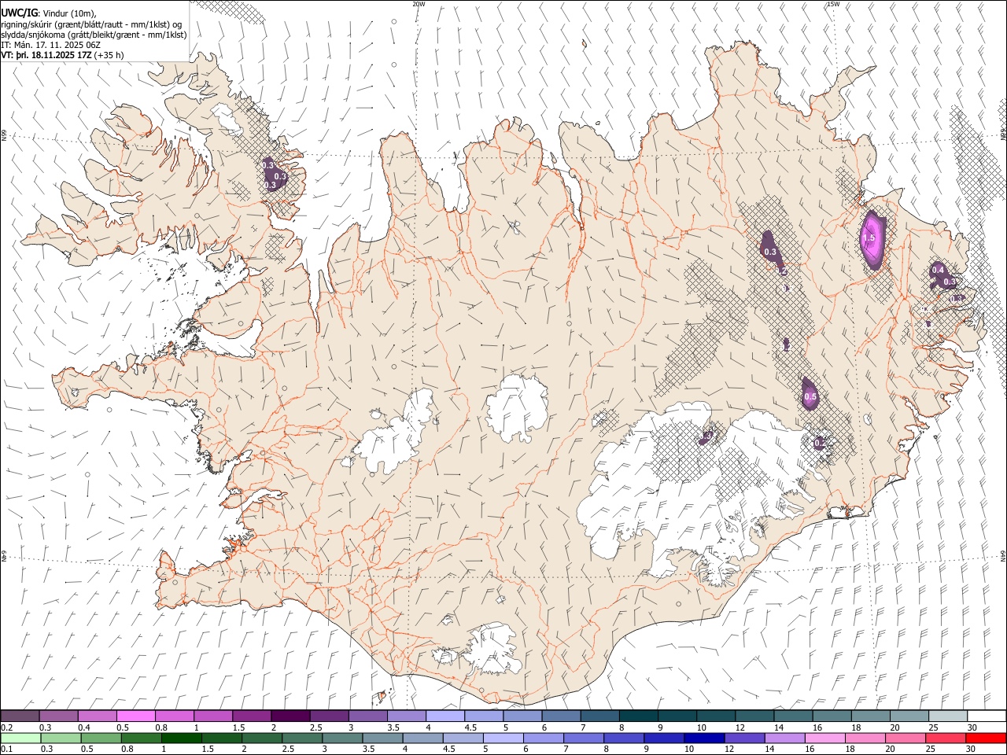
Task: Select the bottom-row swatch between 25 and 30
Action: pyautogui.click(x=944, y=738)
